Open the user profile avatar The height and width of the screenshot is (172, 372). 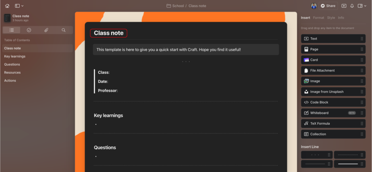tap(314, 6)
